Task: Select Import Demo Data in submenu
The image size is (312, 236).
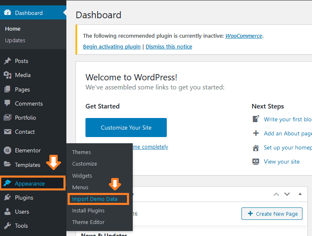Action: pyautogui.click(x=95, y=199)
